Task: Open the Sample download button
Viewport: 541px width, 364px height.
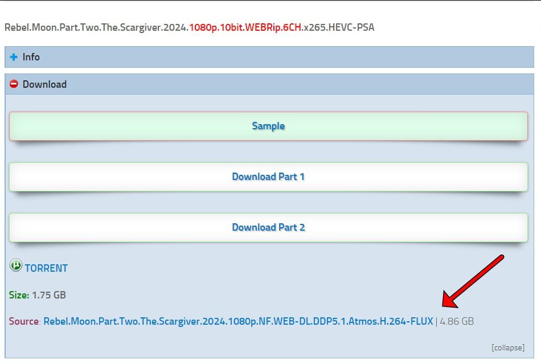Action: pyautogui.click(x=268, y=126)
